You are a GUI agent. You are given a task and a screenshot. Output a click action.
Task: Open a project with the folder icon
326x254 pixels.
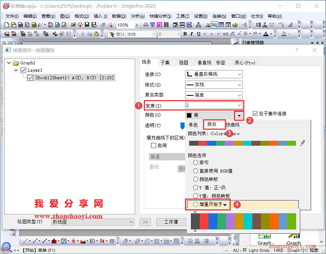(73, 25)
